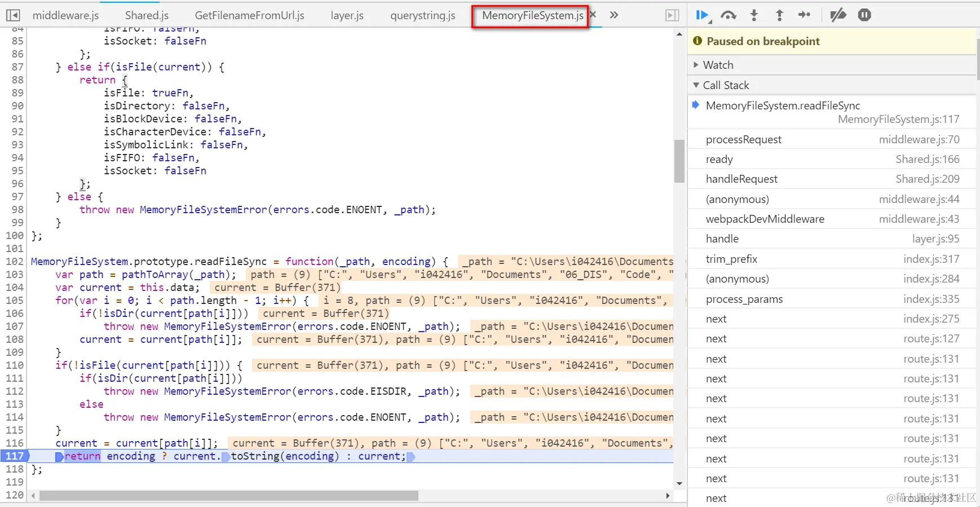The image size is (980, 507).
Task: Switch to Shared.js tab
Action: 147,15
